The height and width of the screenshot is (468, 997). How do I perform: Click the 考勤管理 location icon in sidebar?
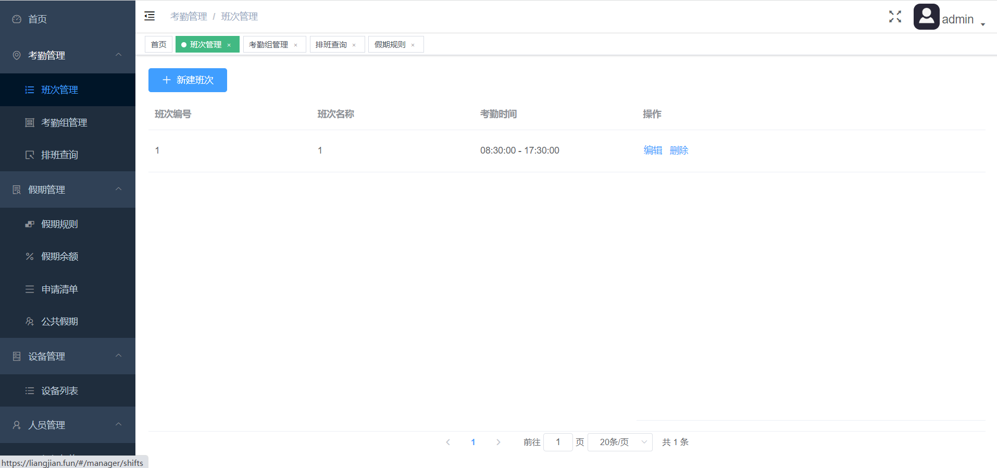tap(17, 55)
